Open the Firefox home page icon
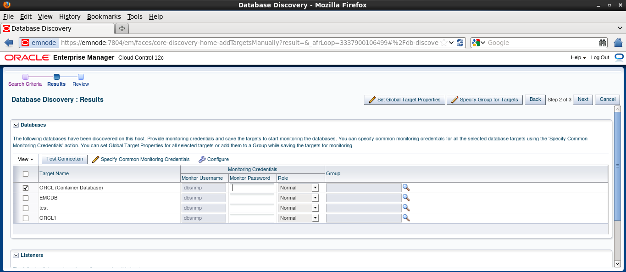Viewport: 626px width, 272px height. (618, 43)
